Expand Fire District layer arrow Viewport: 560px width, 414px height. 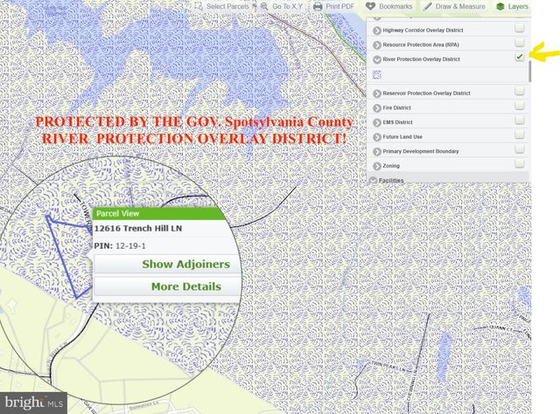[377, 108]
